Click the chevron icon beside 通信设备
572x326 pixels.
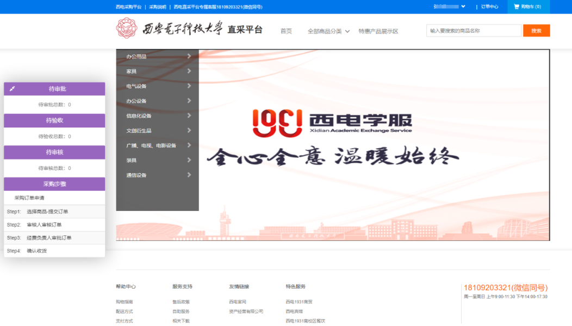(189, 175)
